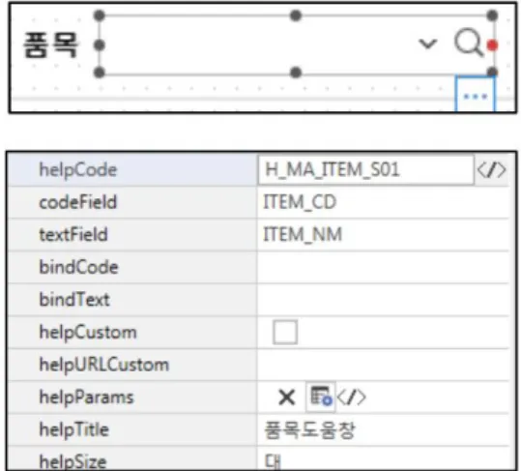Image resolution: width=521 pixels, height=471 pixels.
Task: Click the ITEM_CD value cell
Action: [383, 202]
